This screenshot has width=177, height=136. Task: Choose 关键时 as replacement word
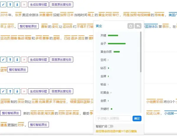[x=105, y=109]
